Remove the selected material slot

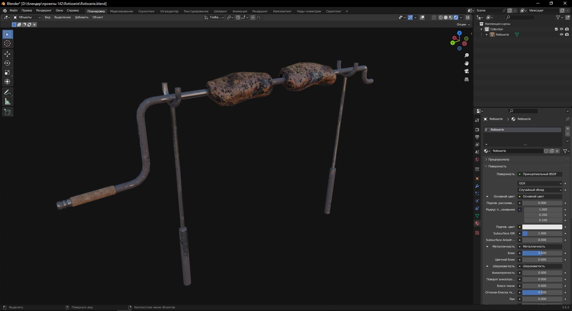click(568, 134)
